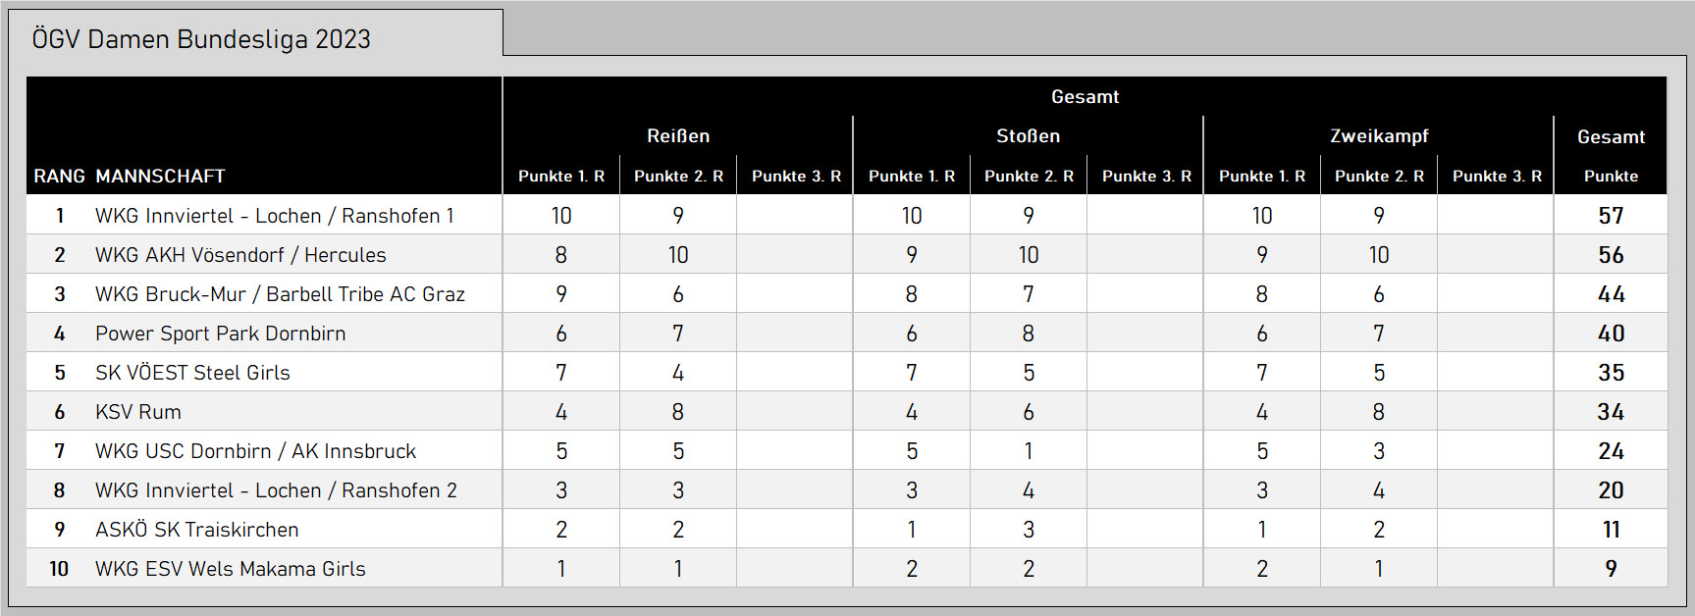Click the Reißen group header
This screenshot has width=1695, height=616.
pyautogui.click(x=678, y=136)
